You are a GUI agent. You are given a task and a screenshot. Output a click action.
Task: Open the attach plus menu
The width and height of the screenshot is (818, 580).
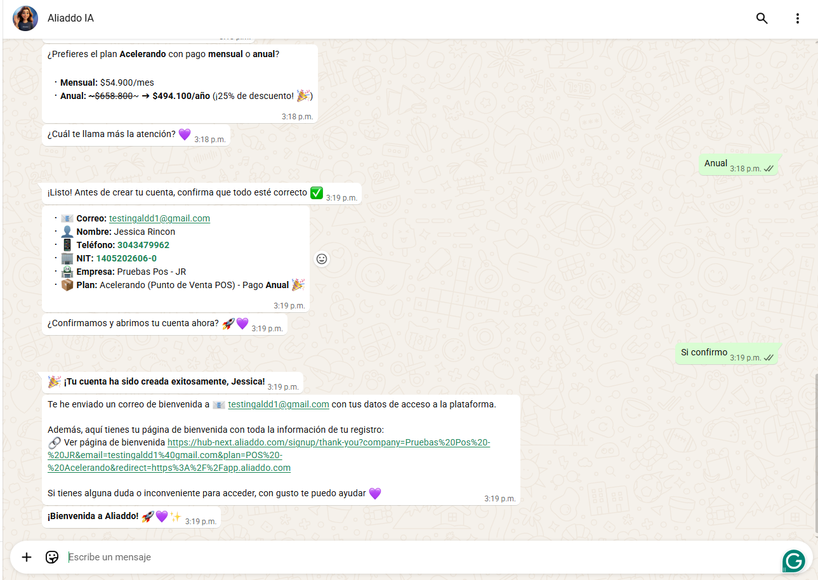tap(27, 557)
